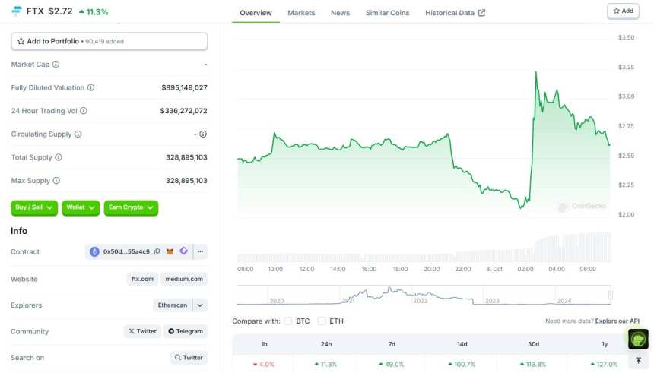
Task: Click Add to Portfolio button
Action: (110, 41)
